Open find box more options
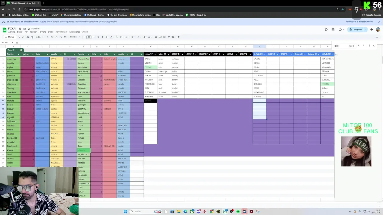This screenshot has height=215, width=383. click(370, 46)
